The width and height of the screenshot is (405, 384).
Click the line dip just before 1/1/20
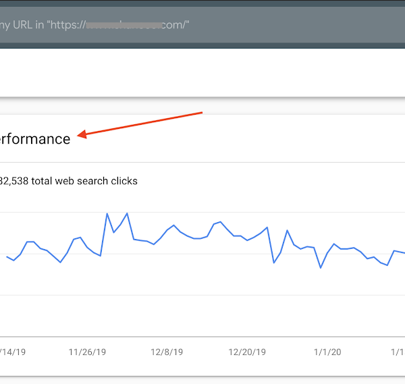click(321, 268)
